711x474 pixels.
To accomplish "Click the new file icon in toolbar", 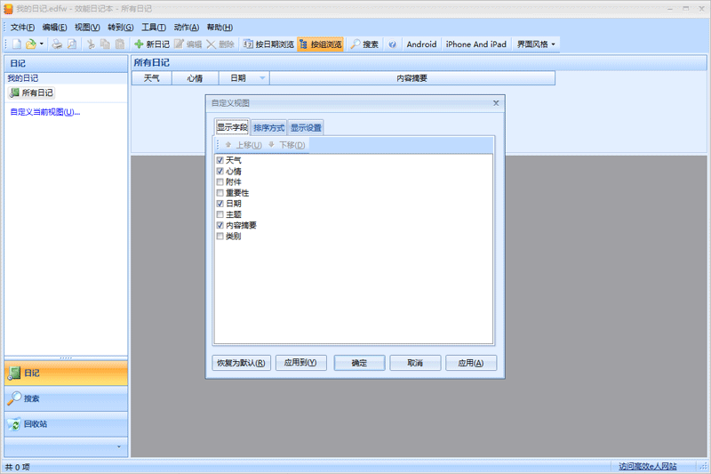I will 17,44.
